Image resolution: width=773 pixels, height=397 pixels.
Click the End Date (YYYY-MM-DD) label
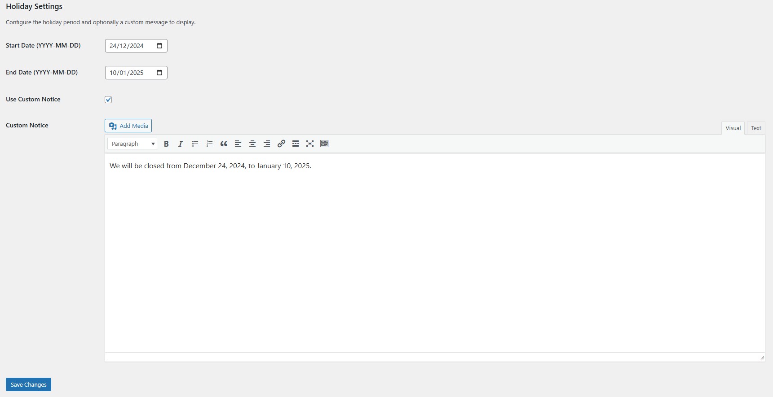(42, 72)
